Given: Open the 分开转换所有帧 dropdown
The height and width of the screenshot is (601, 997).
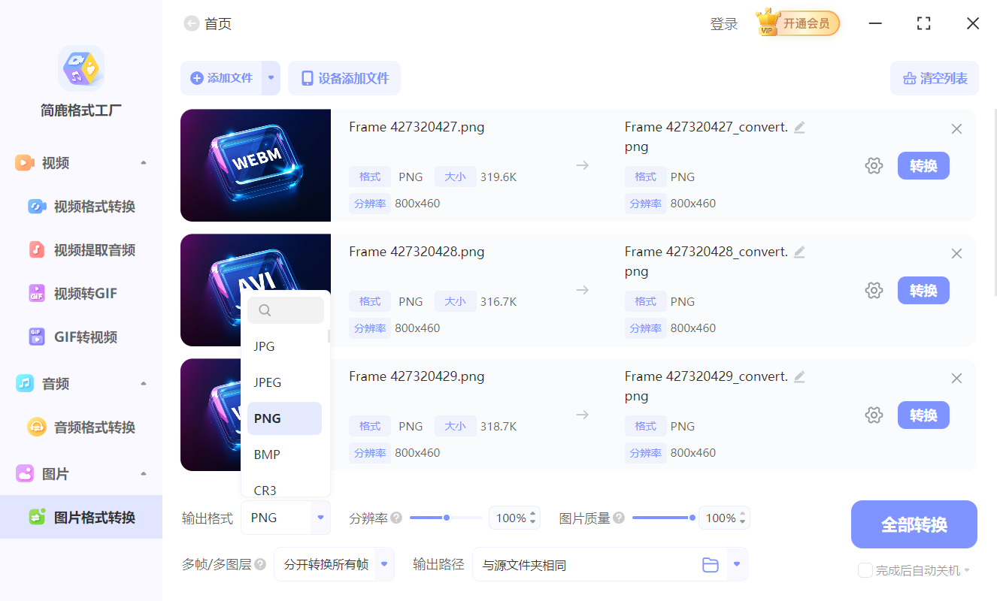Looking at the screenshot, I should coord(334,564).
